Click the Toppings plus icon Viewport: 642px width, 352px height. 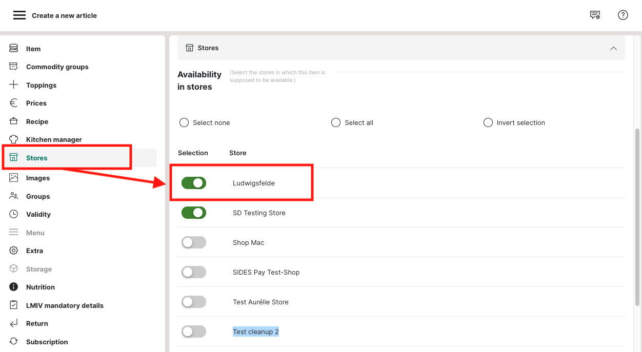pyautogui.click(x=14, y=85)
